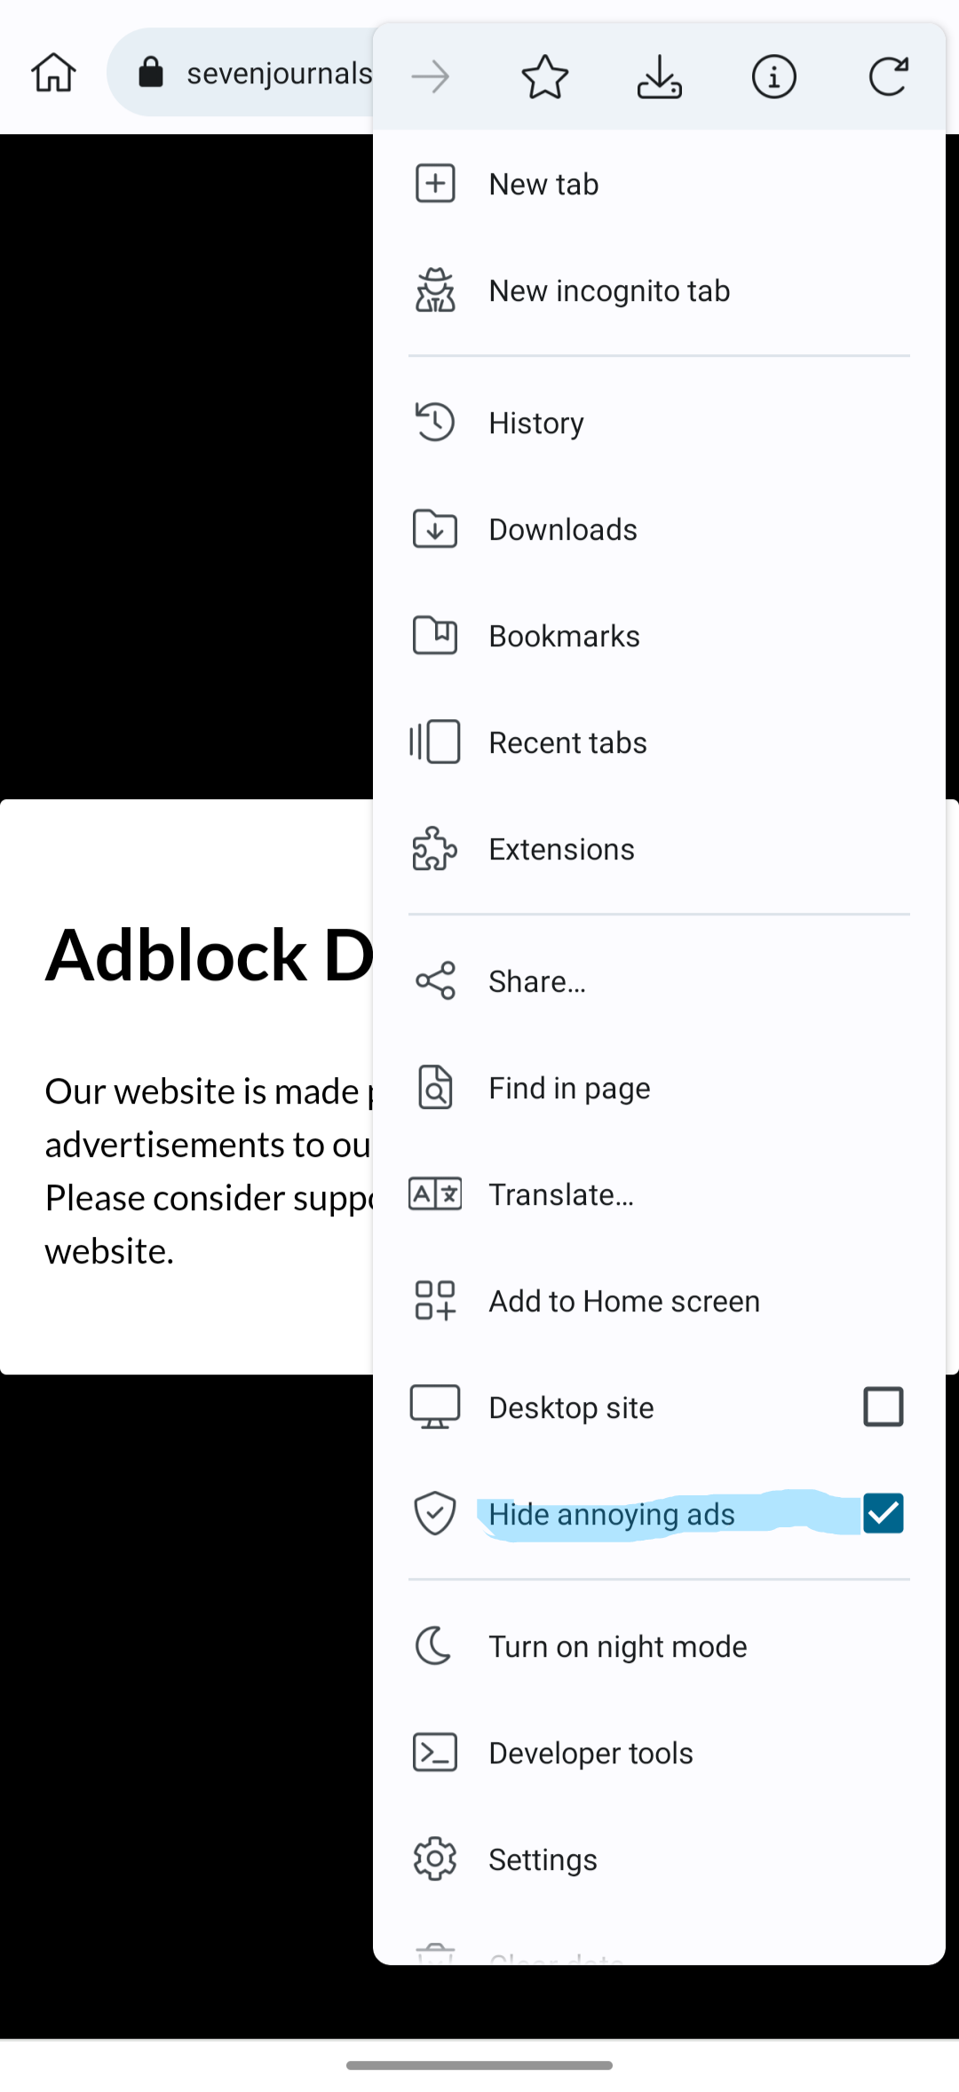The width and height of the screenshot is (959, 2092).
Task: Open the History menu entry
Action: 535,423
